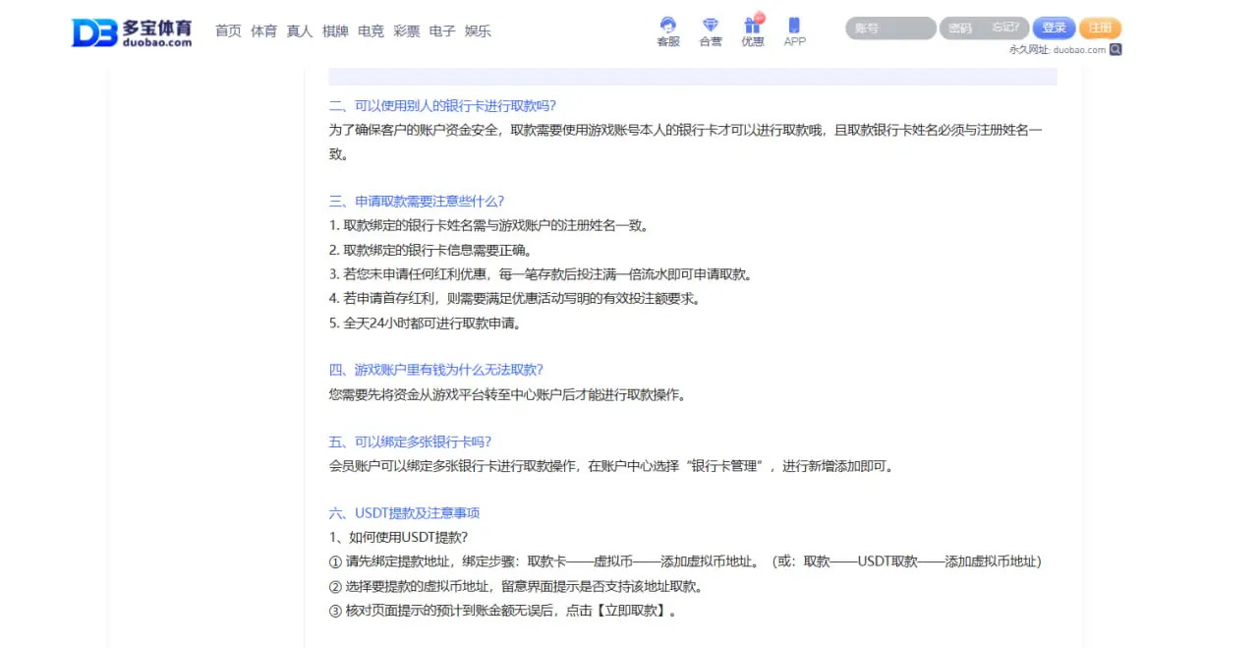Viewport: 1258px width, 648px height.
Task: Click heading 三、申请取款需要注意些什么?
Action: (x=417, y=201)
